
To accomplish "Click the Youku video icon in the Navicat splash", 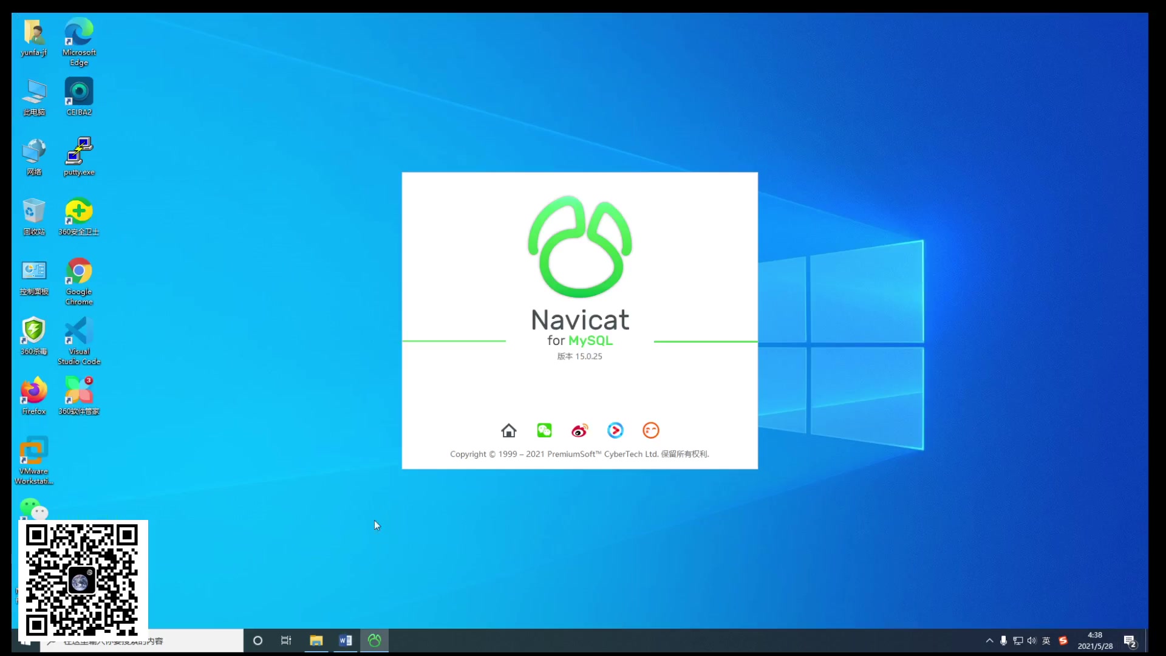I will (x=615, y=431).
